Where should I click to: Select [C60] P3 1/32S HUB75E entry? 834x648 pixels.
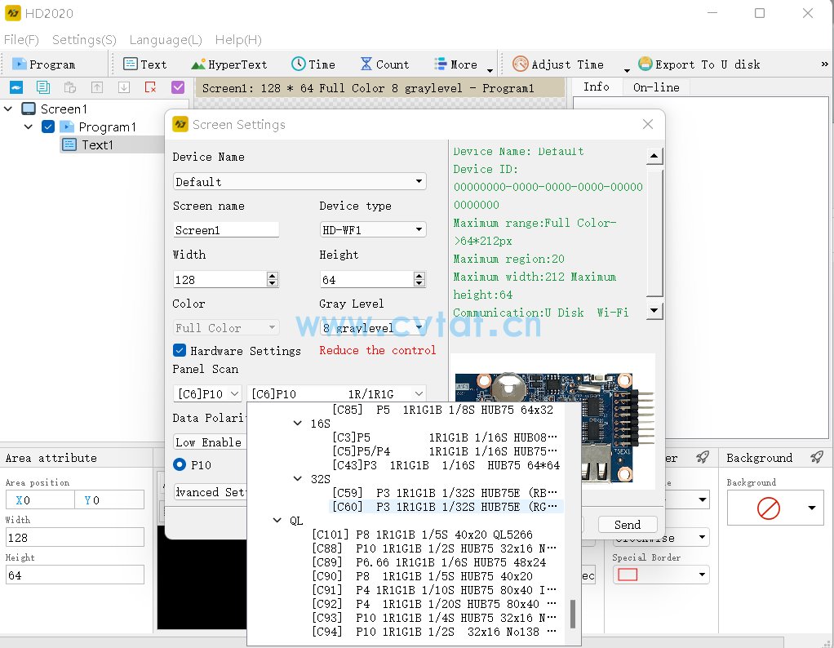click(x=446, y=507)
